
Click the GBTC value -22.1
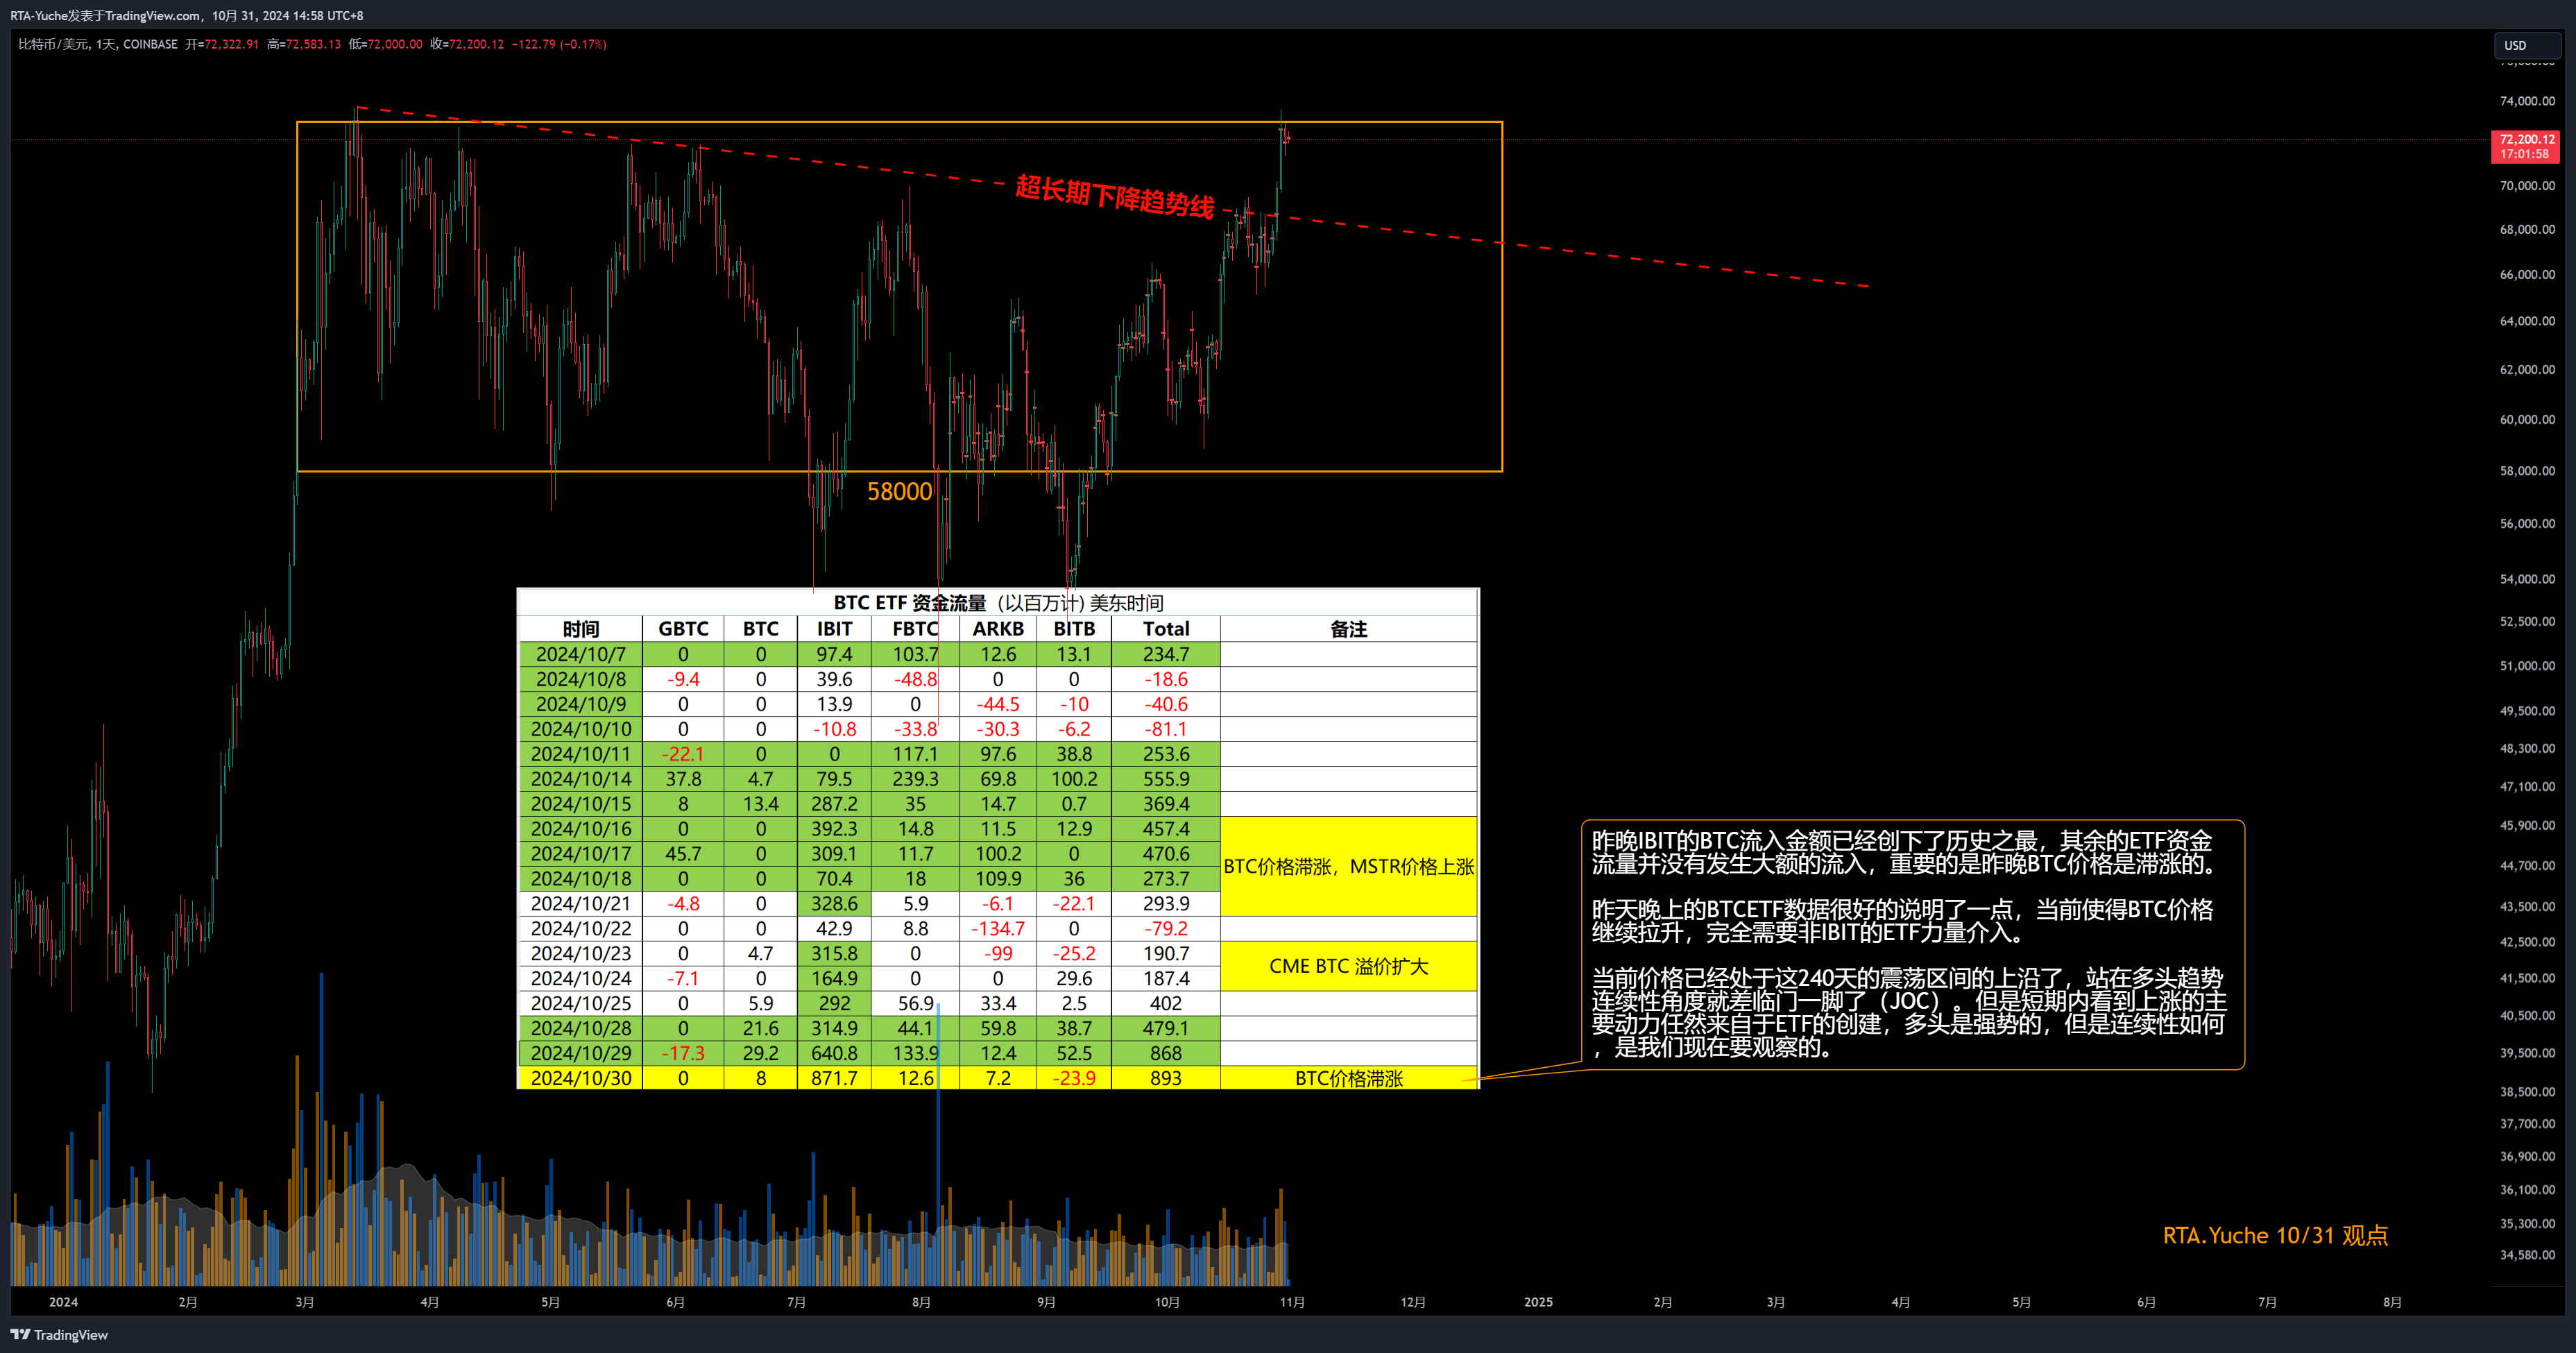tap(683, 754)
